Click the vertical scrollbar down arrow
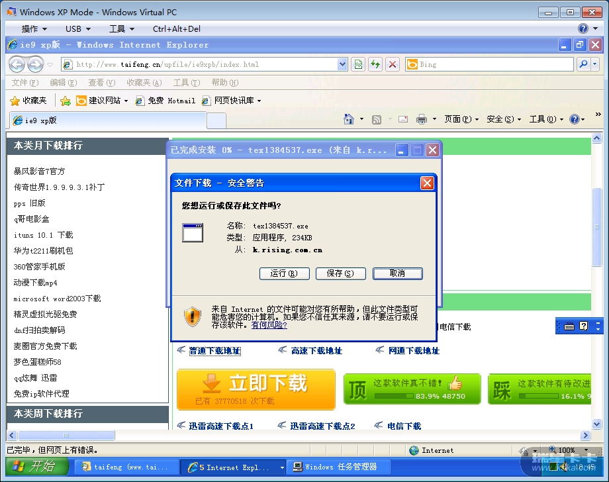Image resolution: width=609 pixels, height=482 pixels. [x=596, y=424]
